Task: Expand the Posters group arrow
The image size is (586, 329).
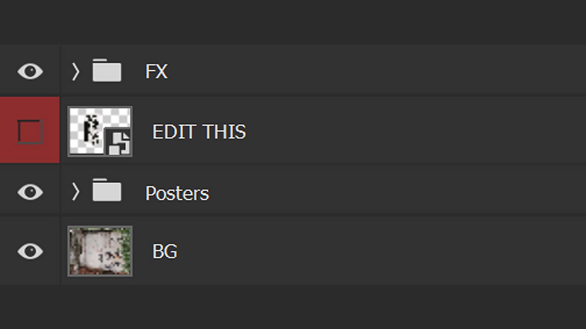Action: [75, 192]
